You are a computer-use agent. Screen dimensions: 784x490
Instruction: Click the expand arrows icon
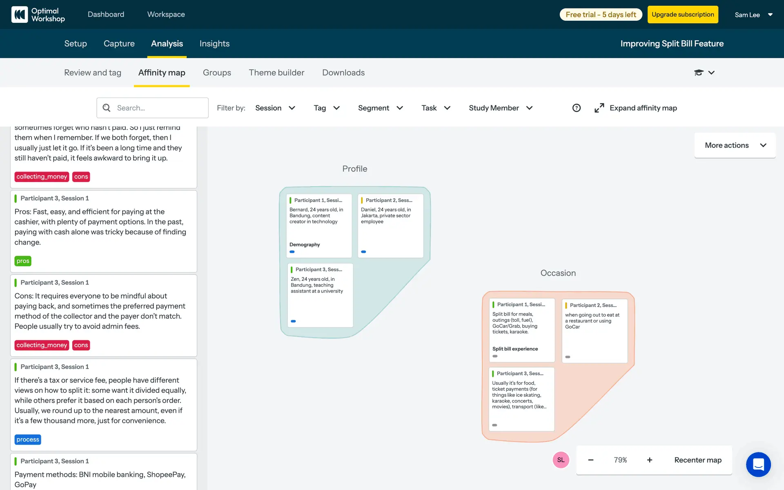[x=599, y=108]
